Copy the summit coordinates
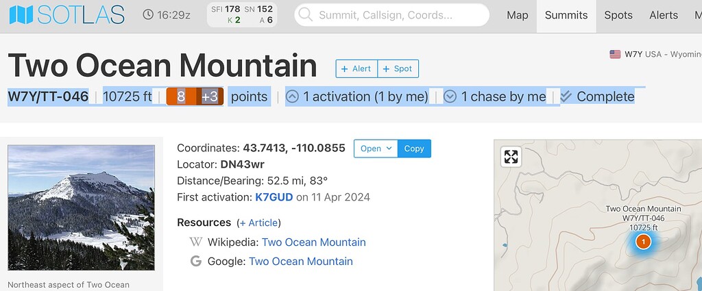This screenshot has width=702, height=291. [x=414, y=149]
